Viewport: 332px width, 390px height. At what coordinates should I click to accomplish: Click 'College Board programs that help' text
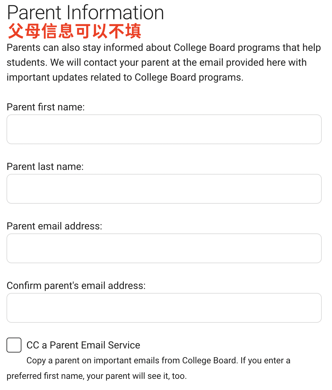[x=247, y=47]
